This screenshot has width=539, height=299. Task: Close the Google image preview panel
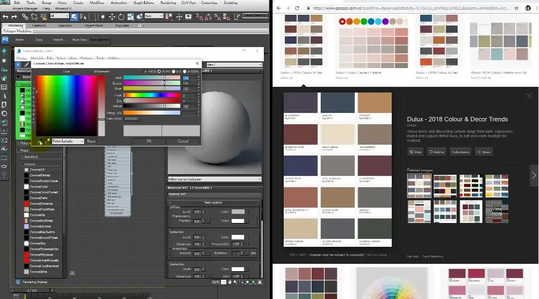click(x=529, y=96)
